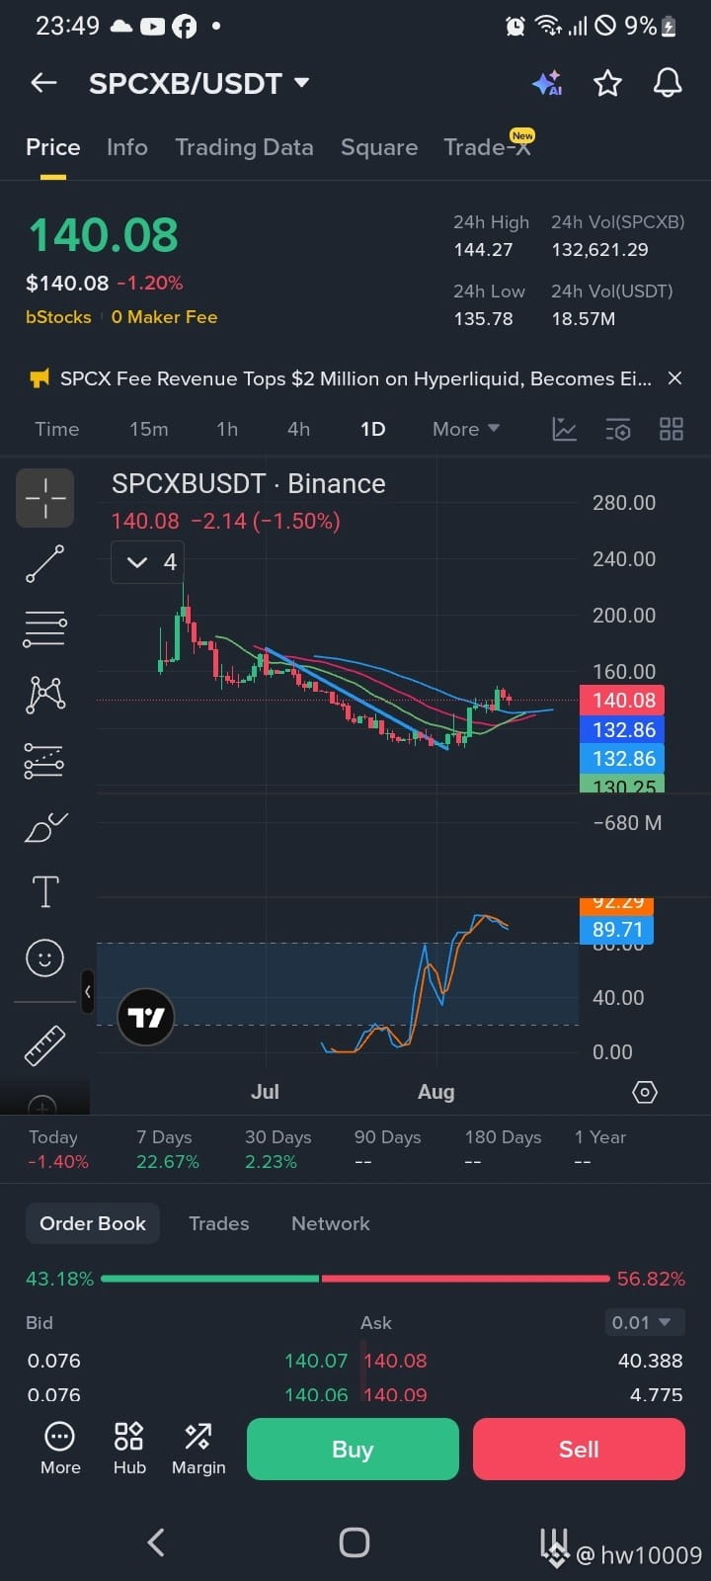The height and width of the screenshot is (1581, 711).
Task: Select the Time chart interval
Action: (x=57, y=429)
